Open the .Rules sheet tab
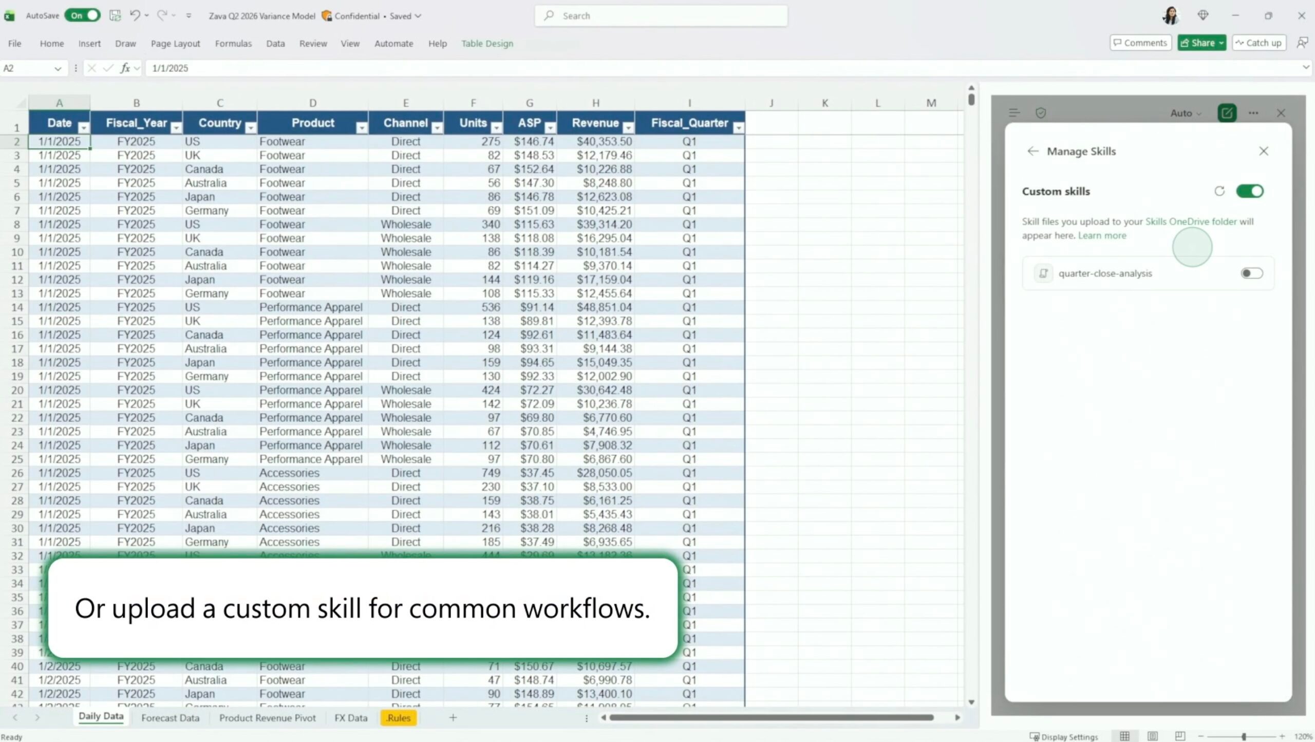Image resolution: width=1315 pixels, height=742 pixels. click(x=399, y=718)
